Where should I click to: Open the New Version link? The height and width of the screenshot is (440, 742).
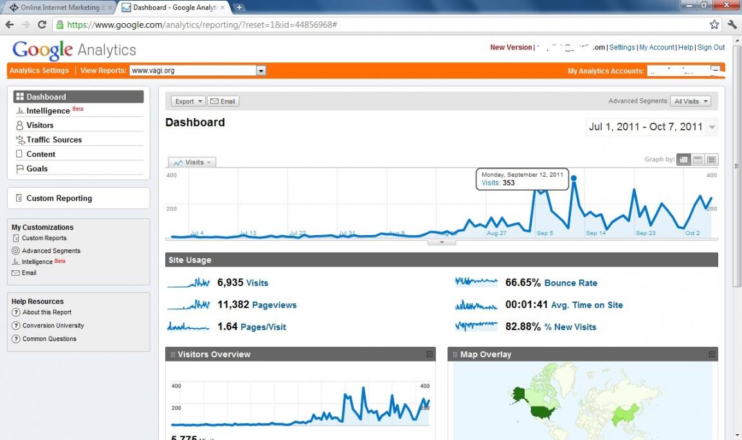coord(511,48)
